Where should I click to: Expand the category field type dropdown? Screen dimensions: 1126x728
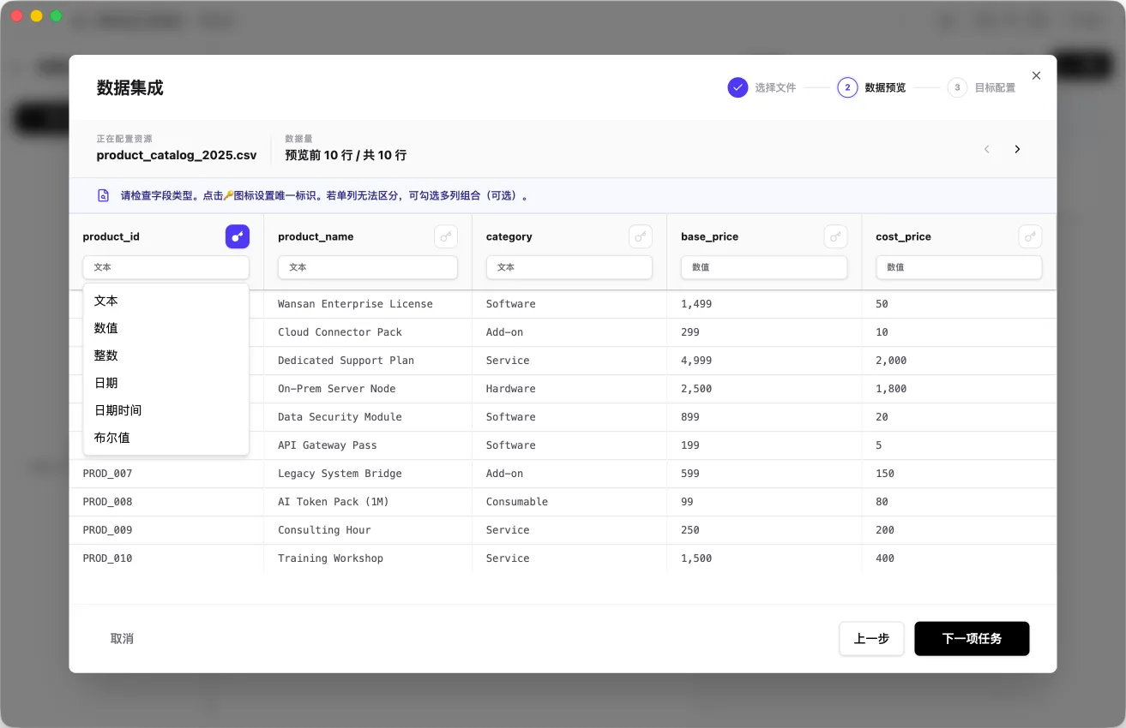(x=569, y=267)
